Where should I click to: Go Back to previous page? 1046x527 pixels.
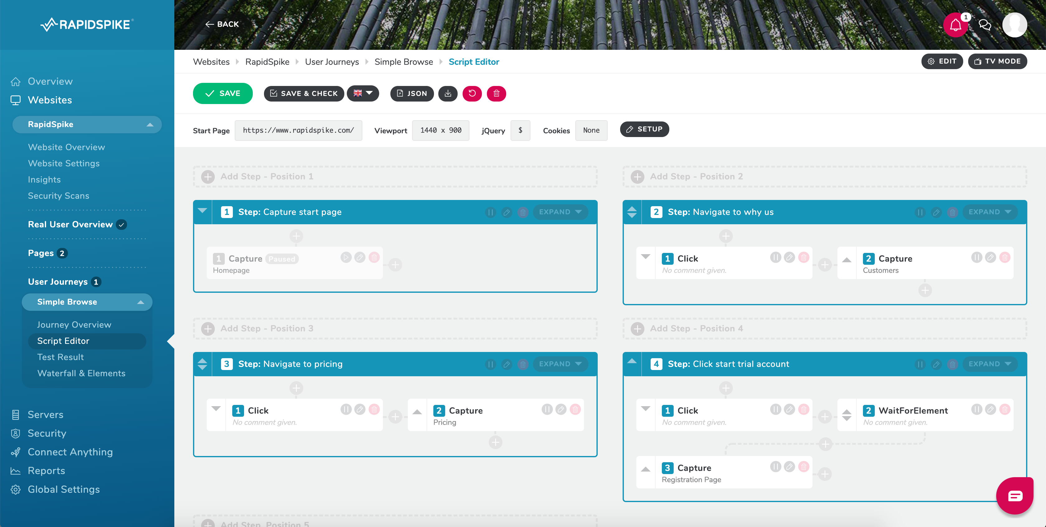222,24
